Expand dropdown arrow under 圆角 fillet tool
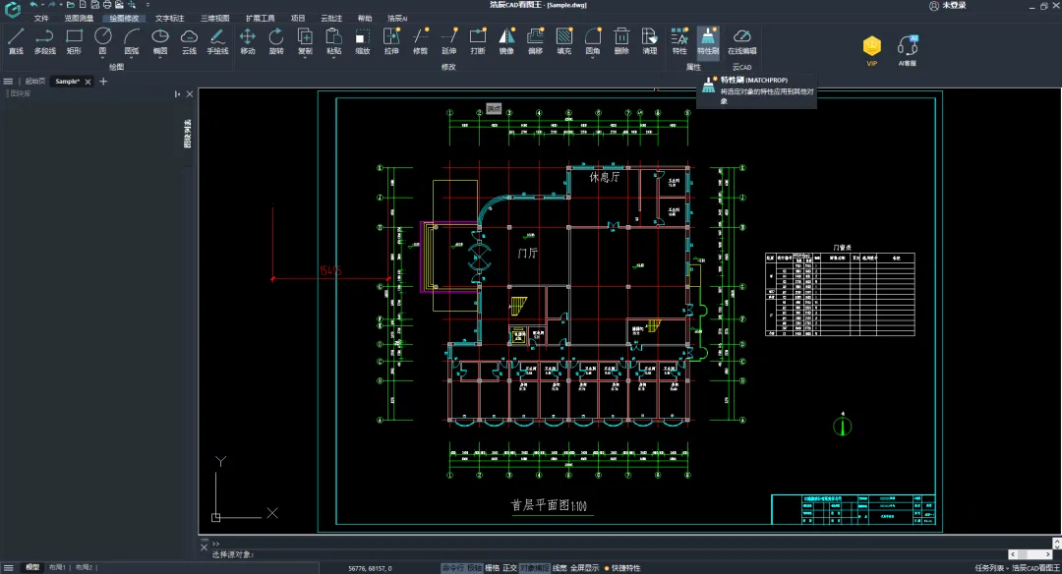 click(593, 58)
